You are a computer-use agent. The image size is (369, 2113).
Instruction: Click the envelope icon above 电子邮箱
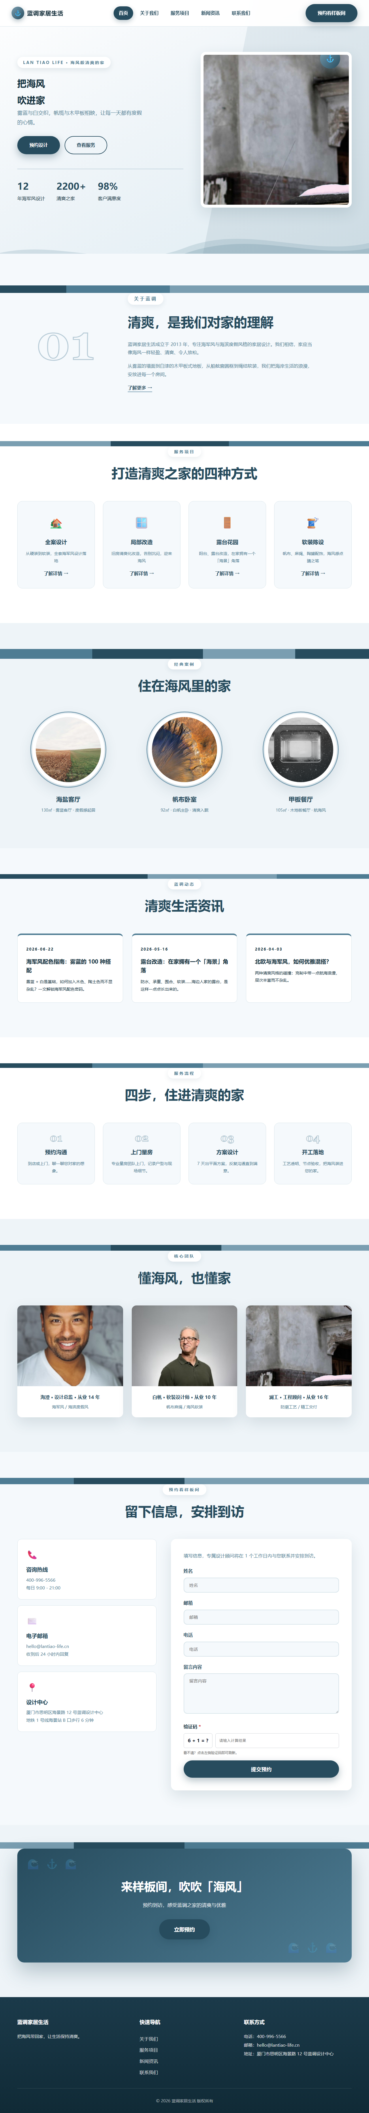tap(32, 1621)
